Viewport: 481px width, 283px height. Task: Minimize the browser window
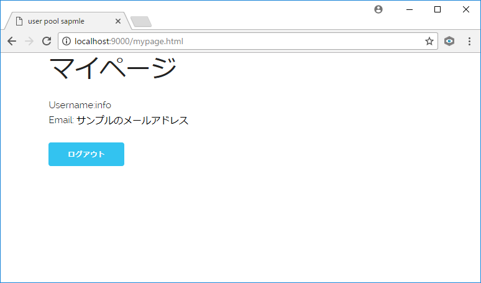[409, 9]
